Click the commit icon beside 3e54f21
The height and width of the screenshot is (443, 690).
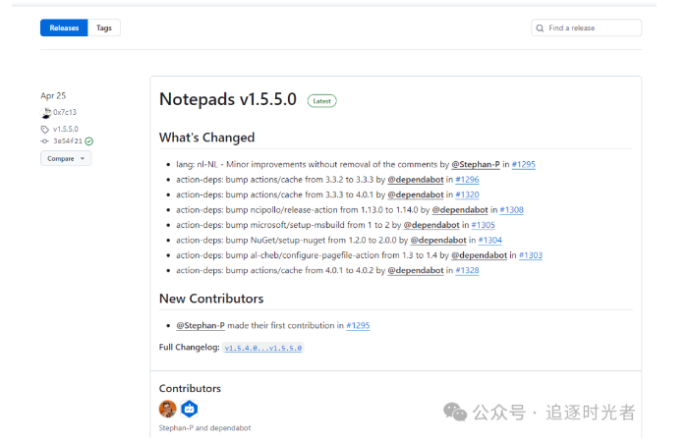point(45,141)
